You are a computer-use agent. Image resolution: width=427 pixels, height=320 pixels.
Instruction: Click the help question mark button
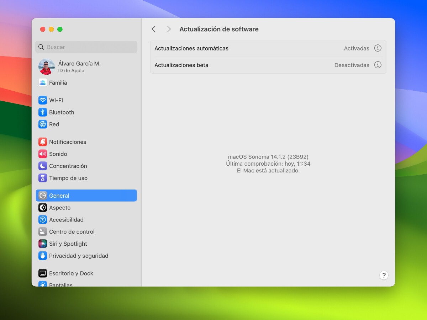[x=384, y=275]
